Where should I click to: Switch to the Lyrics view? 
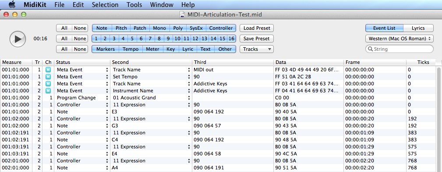pyautogui.click(x=418, y=28)
